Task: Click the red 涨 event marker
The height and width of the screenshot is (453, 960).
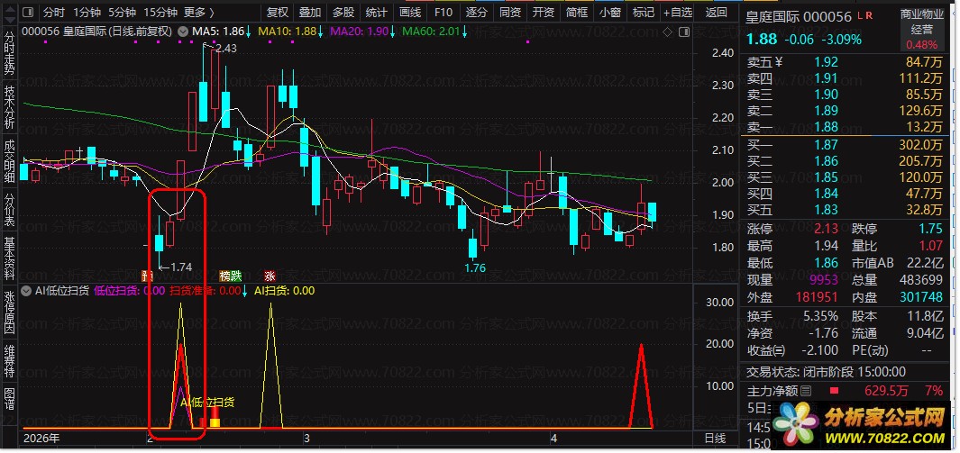Action: pyautogui.click(x=270, y=276)
